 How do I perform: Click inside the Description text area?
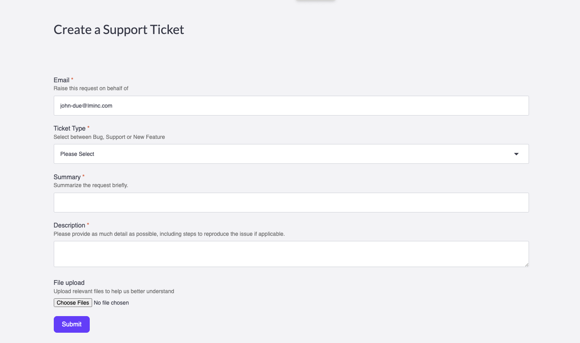pyautogui.click(x=291, y=254)
